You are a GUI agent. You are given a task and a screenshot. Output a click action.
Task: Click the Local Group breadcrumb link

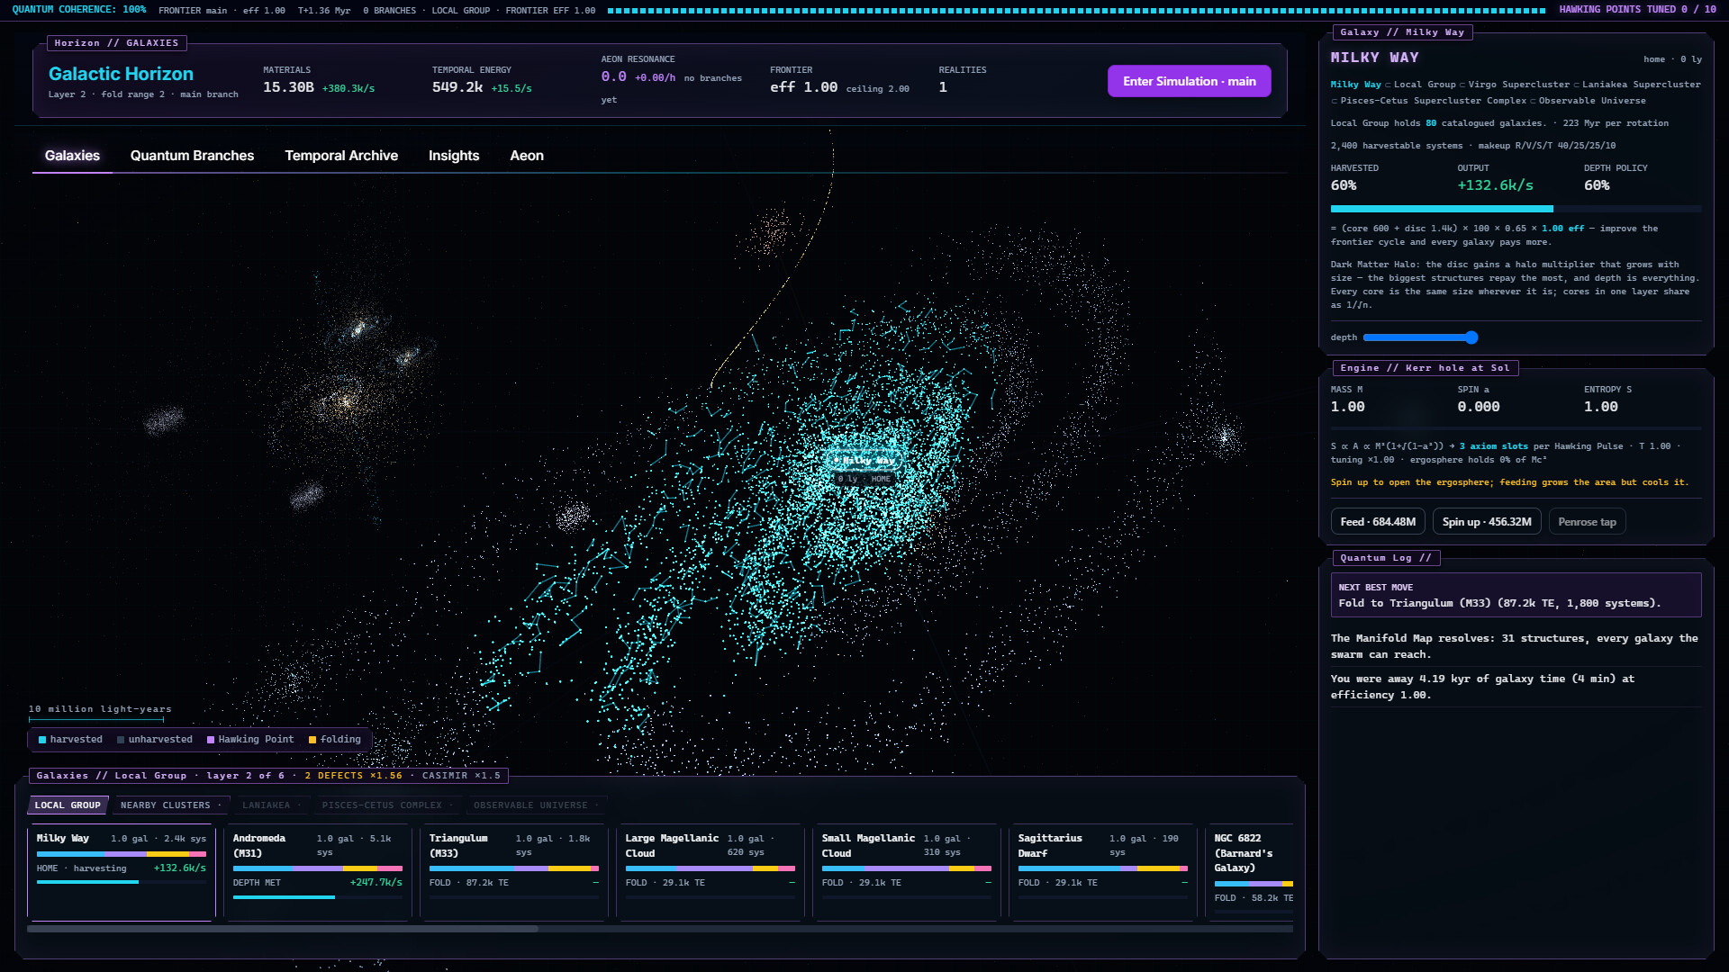click(1425, 85)
